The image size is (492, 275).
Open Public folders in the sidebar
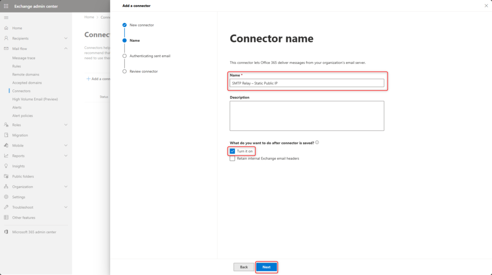[x=23, y=176]
